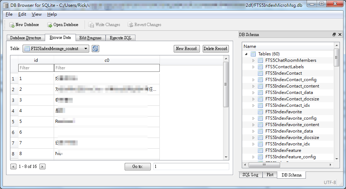Click the table icon beside FTS5IndexFavorite
Screen dimensions: 346x189
260,112
